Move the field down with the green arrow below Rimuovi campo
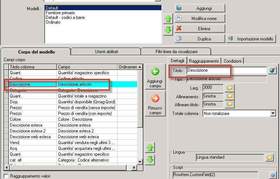The height and width of the screenshot is (179, 280). click(150, 160)
